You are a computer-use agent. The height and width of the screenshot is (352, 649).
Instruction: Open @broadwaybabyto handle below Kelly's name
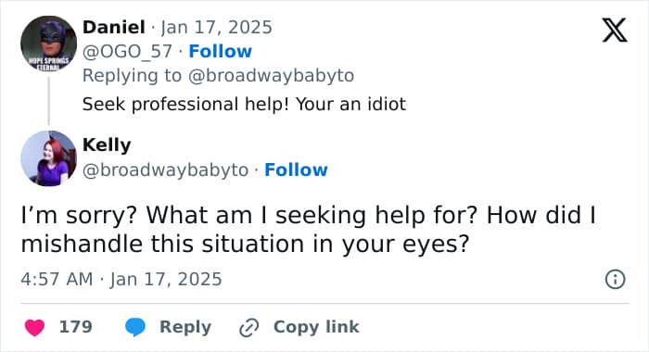pyautogui.click(x=165, y=170)
